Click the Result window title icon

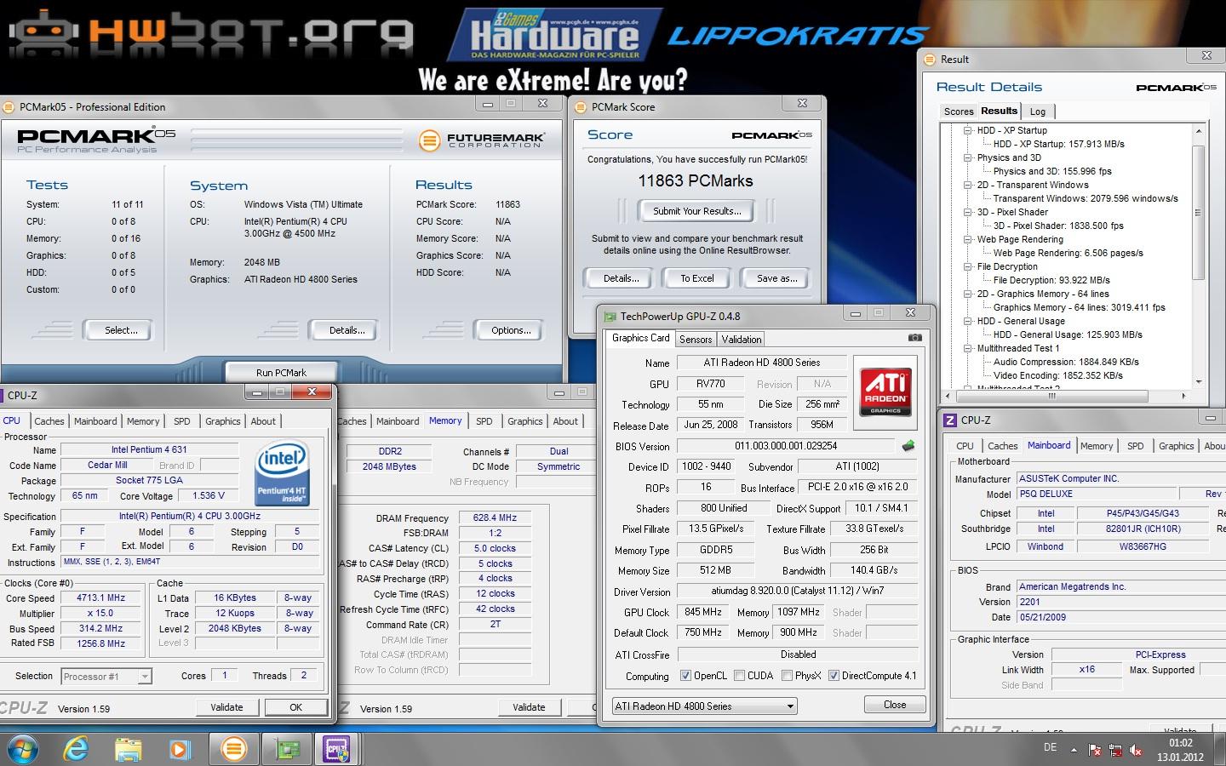(930, 60)
